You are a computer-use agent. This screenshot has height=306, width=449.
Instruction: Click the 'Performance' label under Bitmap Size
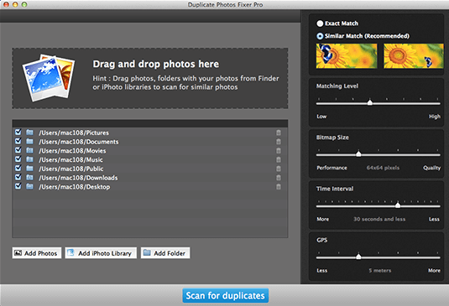pyautogui.click(x=332, y=168)
